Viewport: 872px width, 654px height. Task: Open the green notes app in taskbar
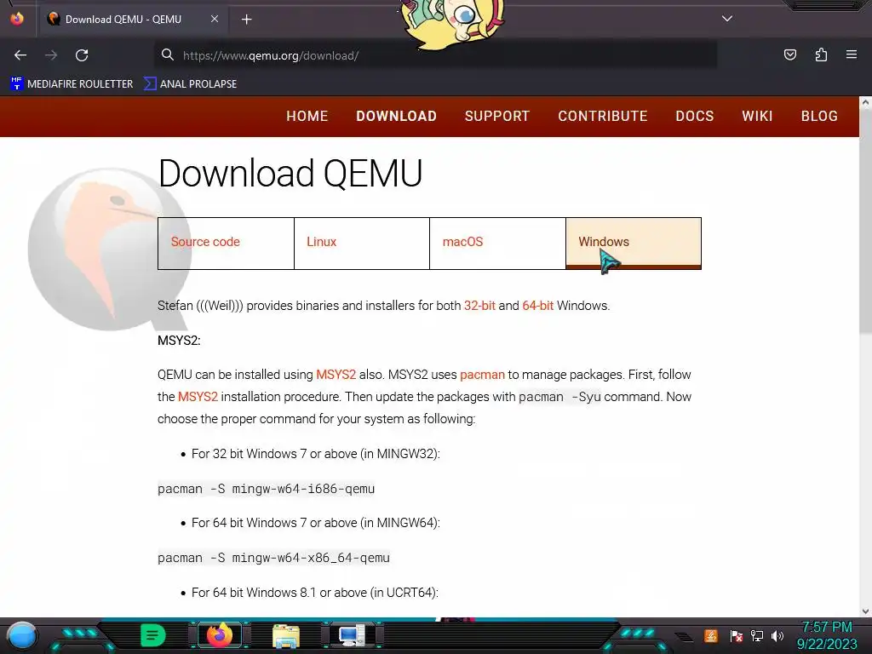point(153,635)
